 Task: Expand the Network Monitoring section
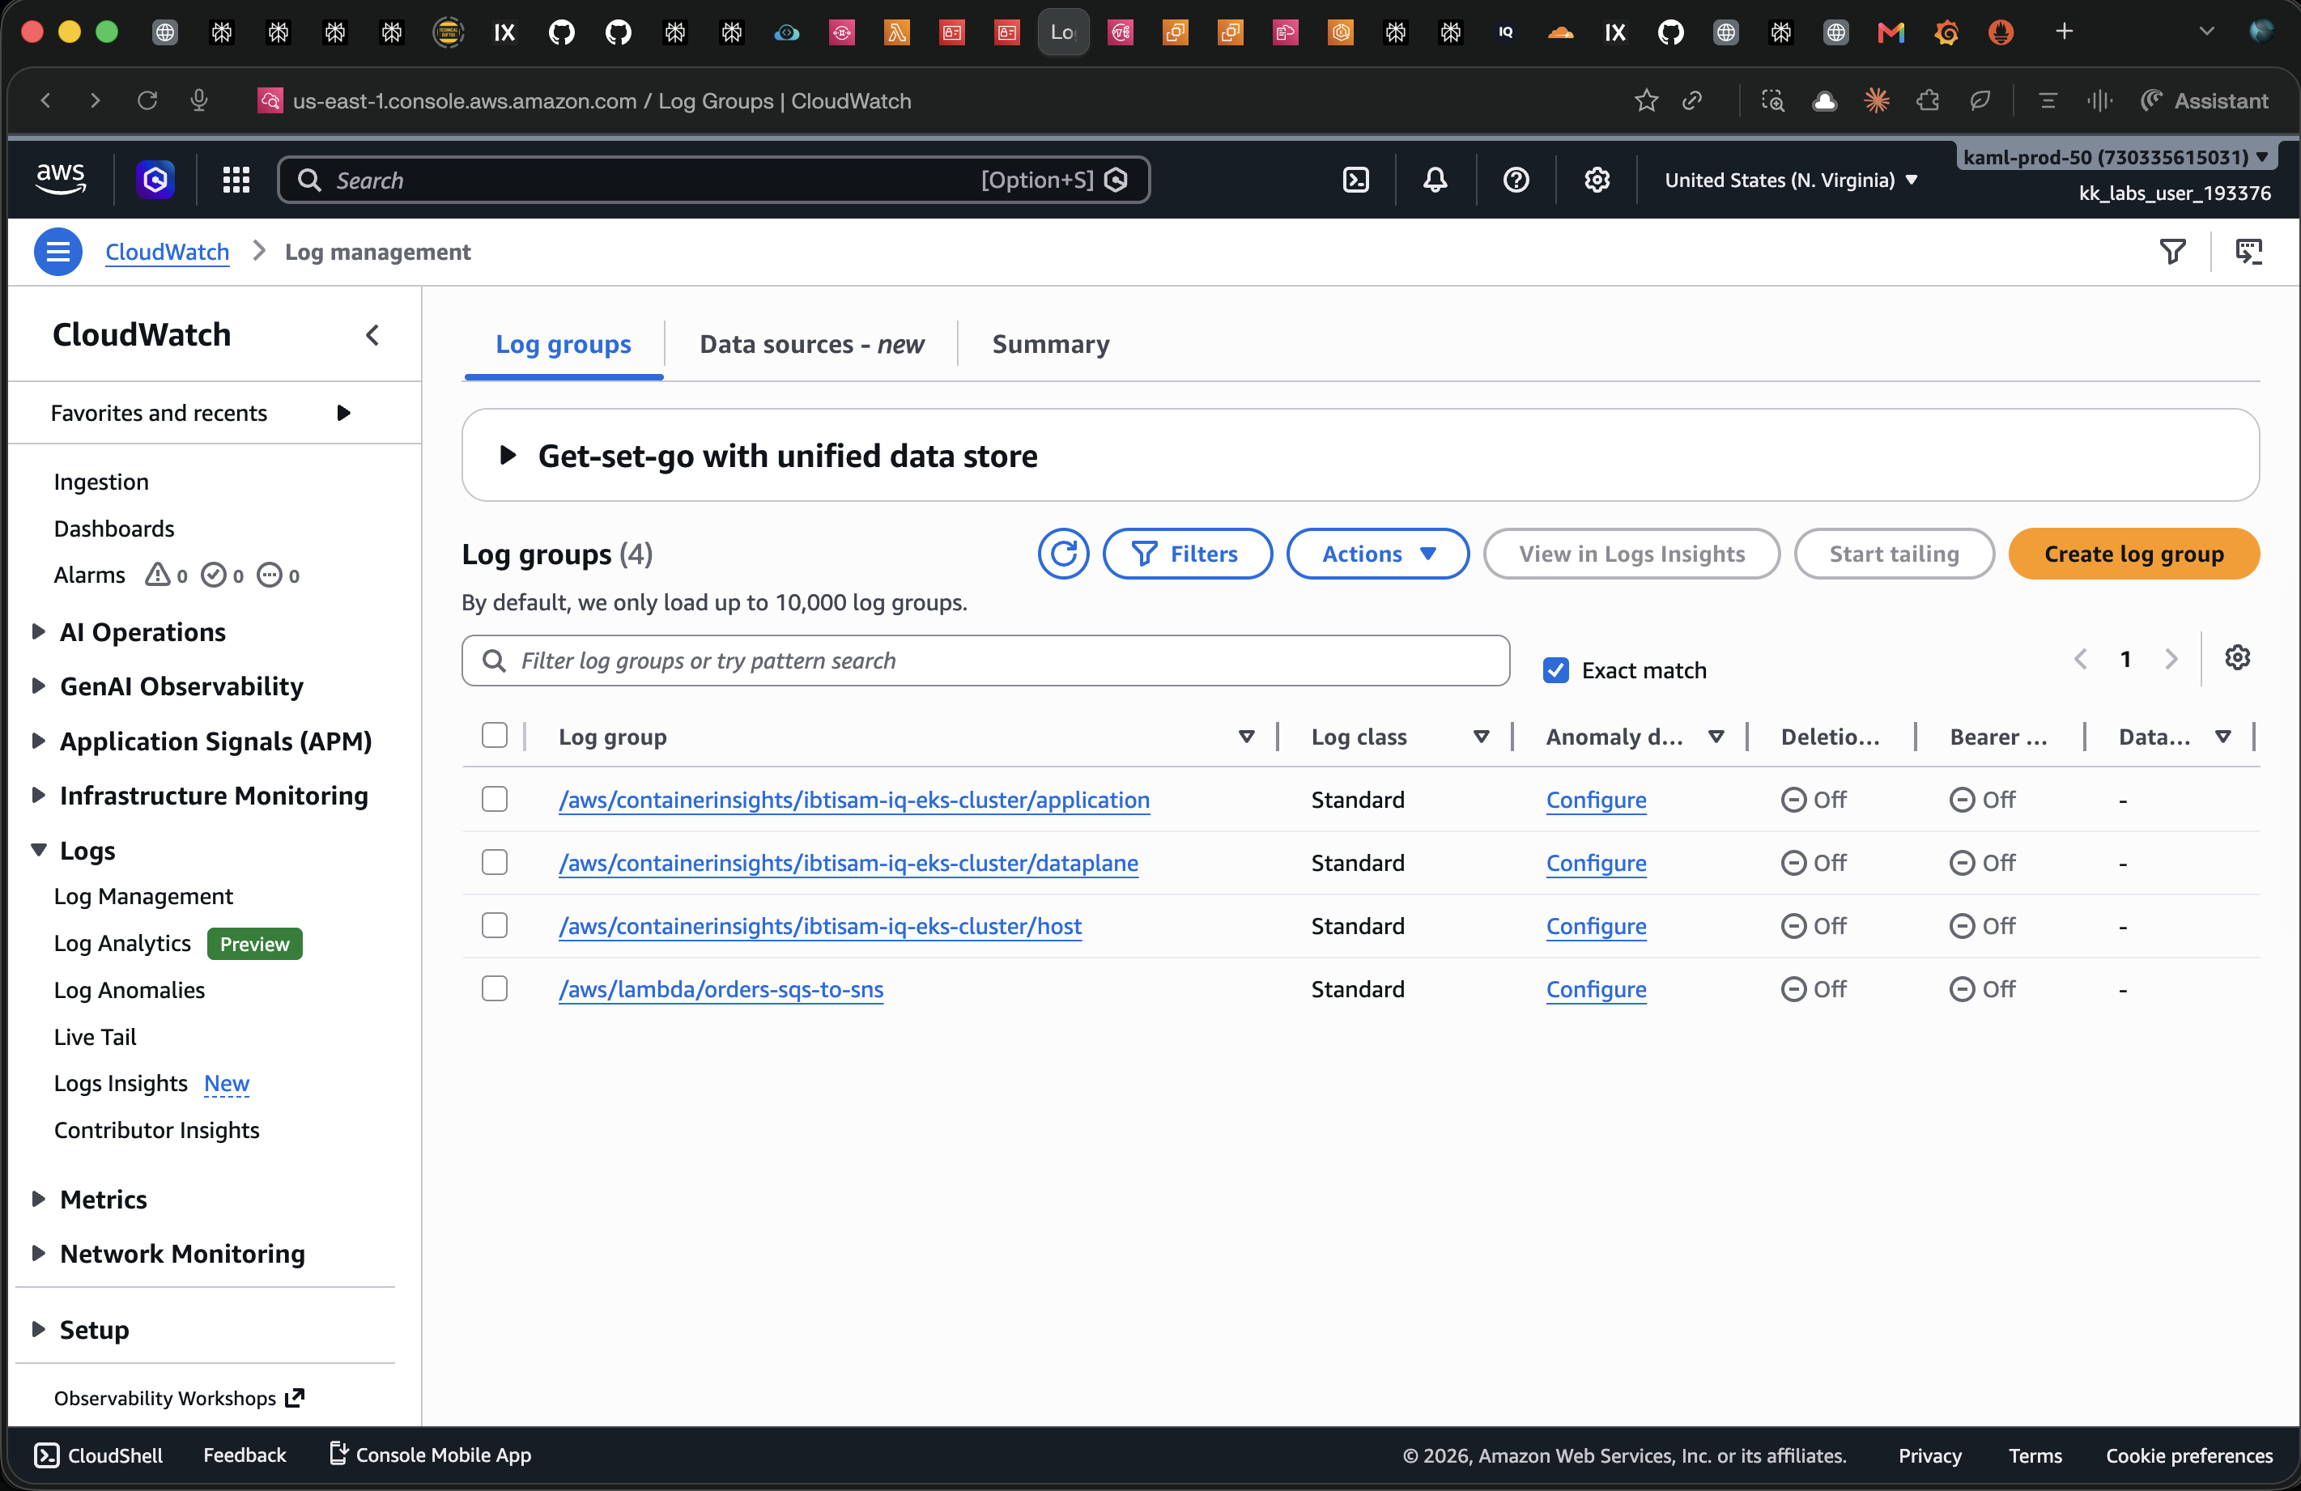pyautogui.click(x=38, y=1252)
